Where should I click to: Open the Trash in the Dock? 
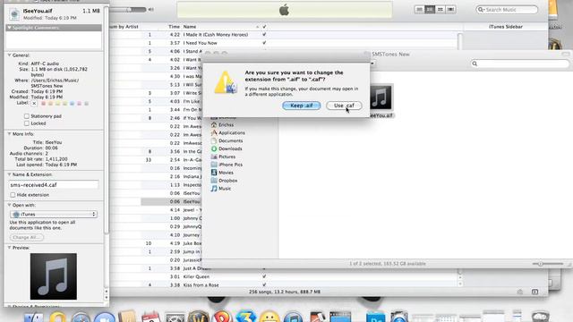tap(541, 316)
